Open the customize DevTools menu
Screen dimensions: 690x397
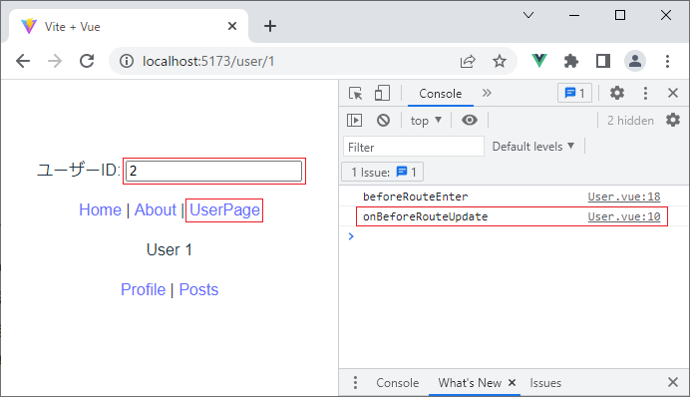[645, 93]
